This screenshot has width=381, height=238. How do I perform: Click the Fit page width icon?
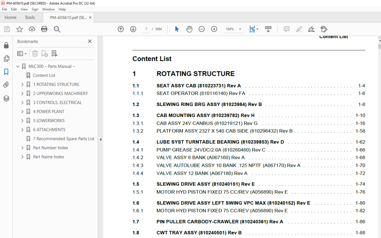[252, 29]
